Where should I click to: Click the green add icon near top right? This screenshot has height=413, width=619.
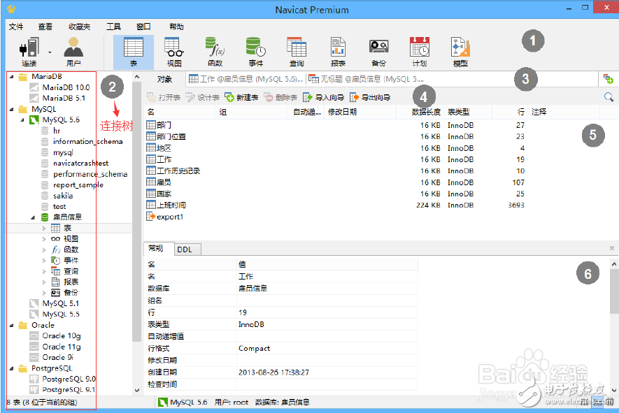[x=609, y=79]
